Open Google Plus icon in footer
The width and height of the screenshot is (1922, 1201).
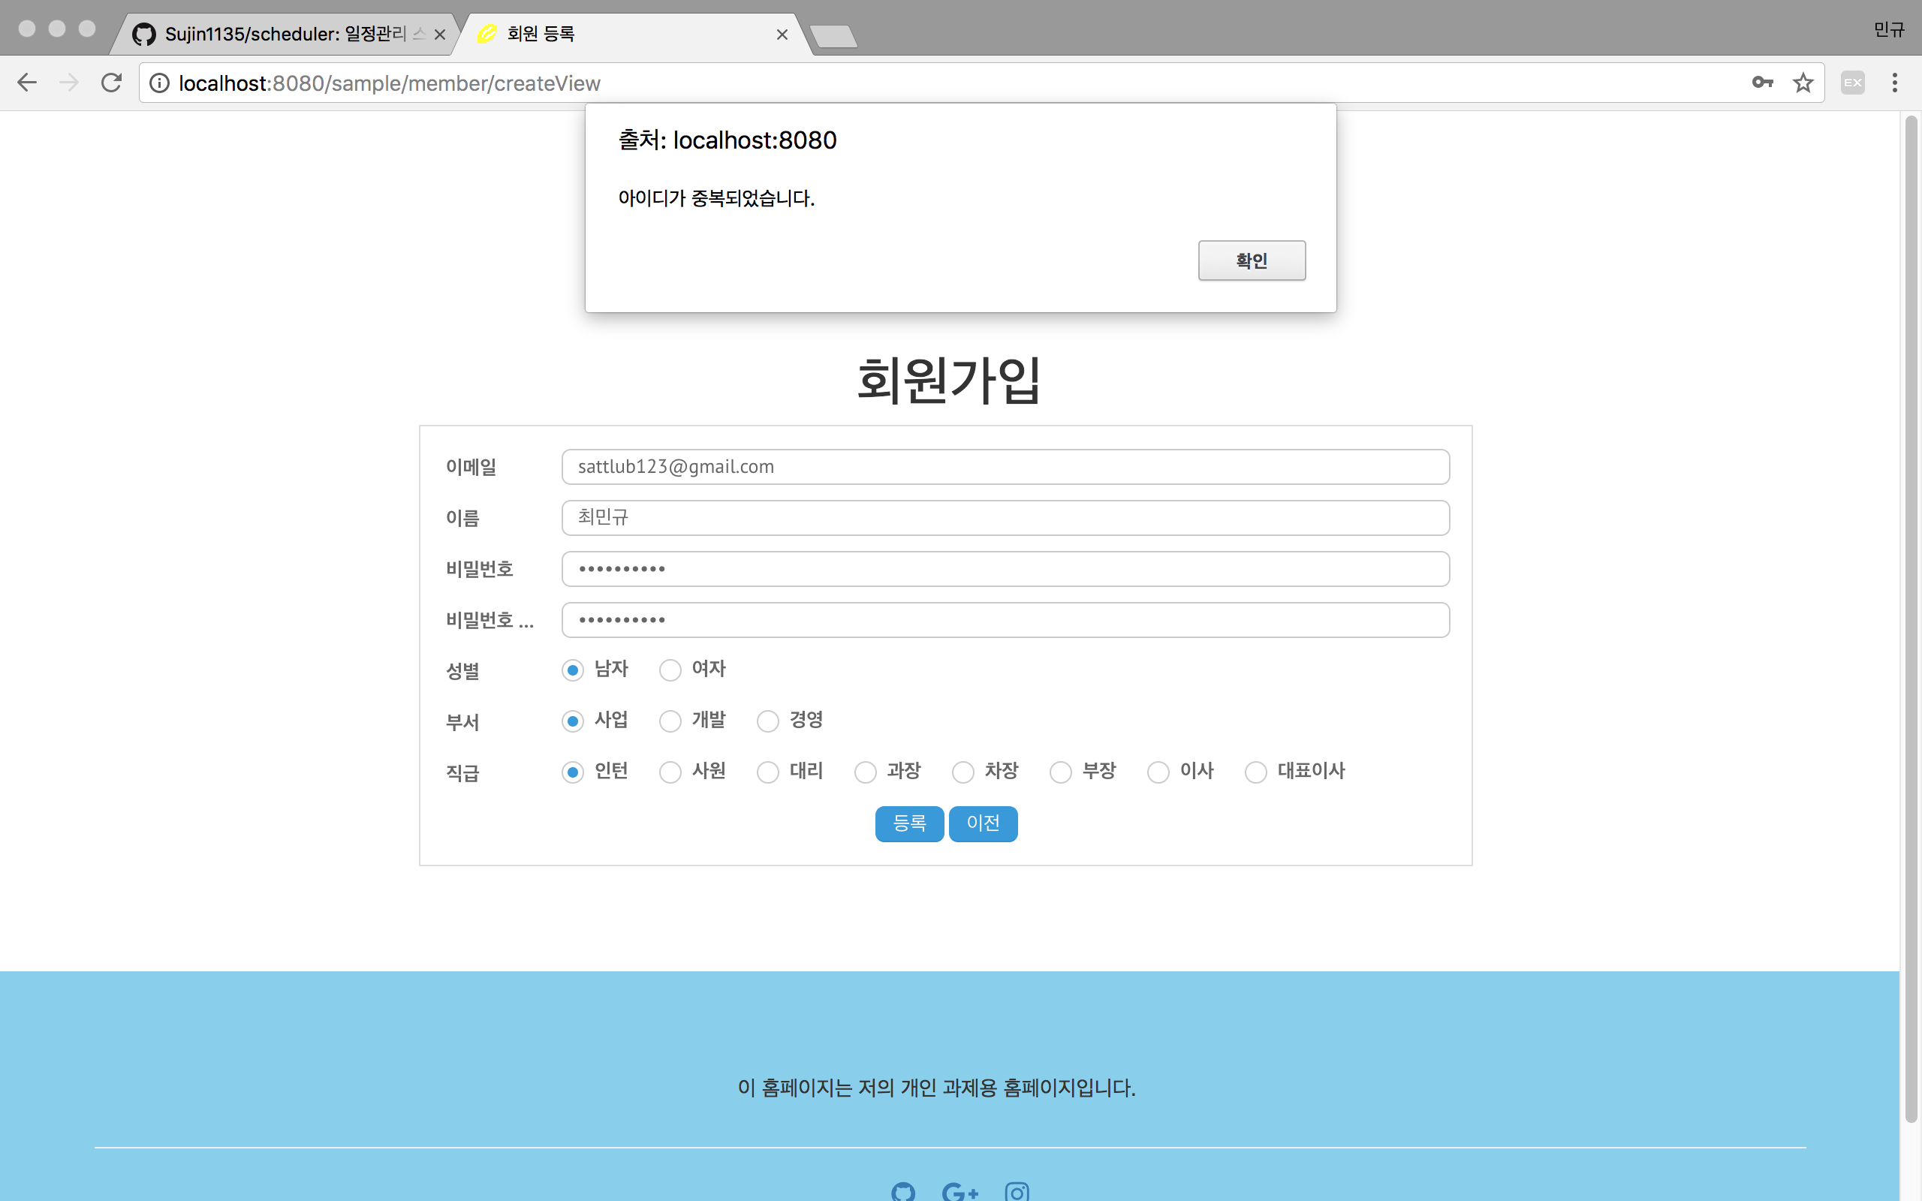click(x=959, y=1190)
